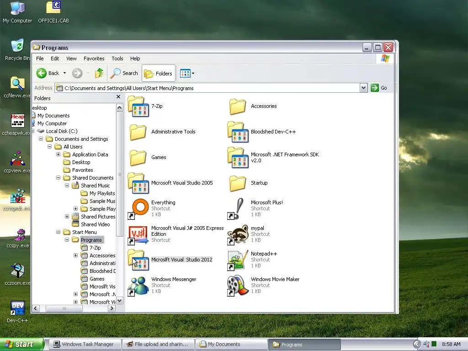Screen dimensions: 468x351
Task: Open the Start button
Action: click(21, 344)
